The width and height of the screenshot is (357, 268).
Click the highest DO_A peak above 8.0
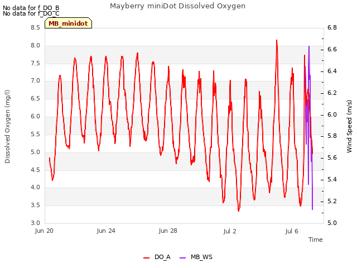coord(277,40)
